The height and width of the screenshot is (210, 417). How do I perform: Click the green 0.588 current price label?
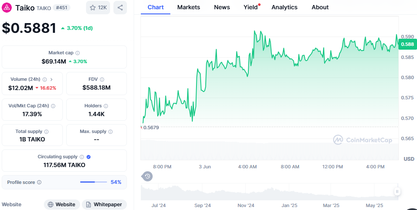coord(407,44)
